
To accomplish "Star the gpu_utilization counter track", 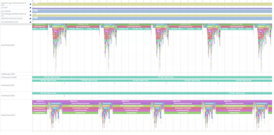I will pos(30,11).
